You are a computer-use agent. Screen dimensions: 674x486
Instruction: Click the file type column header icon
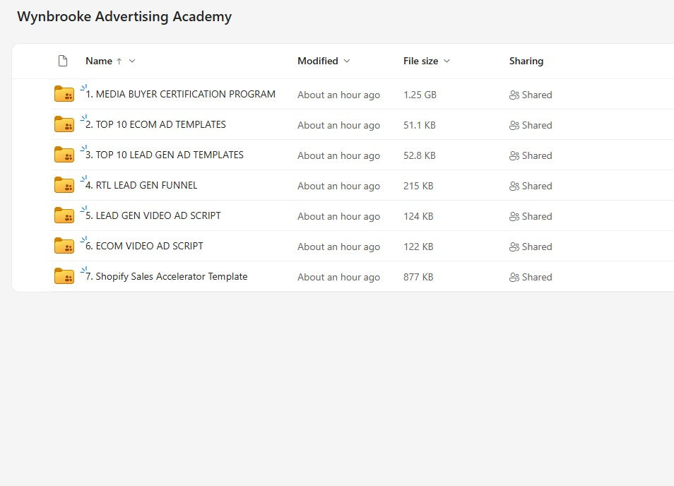pyautogui.click(x=63, y=61)
